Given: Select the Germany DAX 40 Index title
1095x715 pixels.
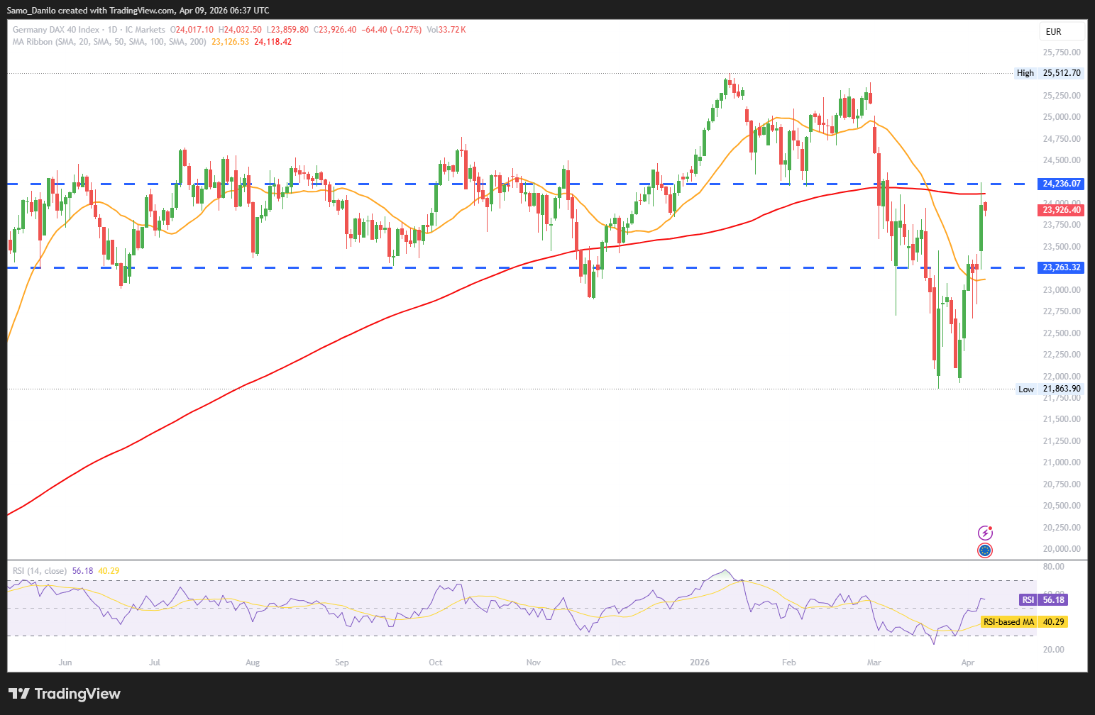Looking at the screenshot, I should coord(56,30).
